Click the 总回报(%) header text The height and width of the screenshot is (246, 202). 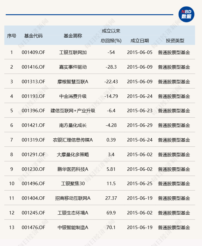point(111,41)
